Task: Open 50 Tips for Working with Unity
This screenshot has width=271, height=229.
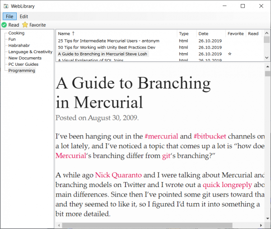Action: pos(107,47)
